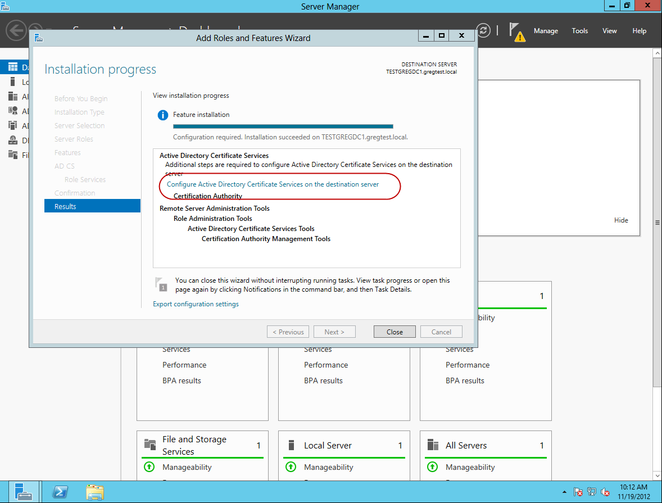Select the Dashboard icon in the sidebar

point(13,67)
